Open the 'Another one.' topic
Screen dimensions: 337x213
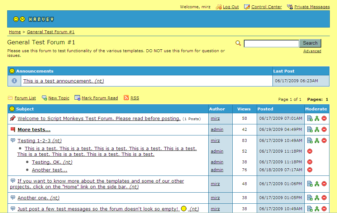click(x=38, y=198)
